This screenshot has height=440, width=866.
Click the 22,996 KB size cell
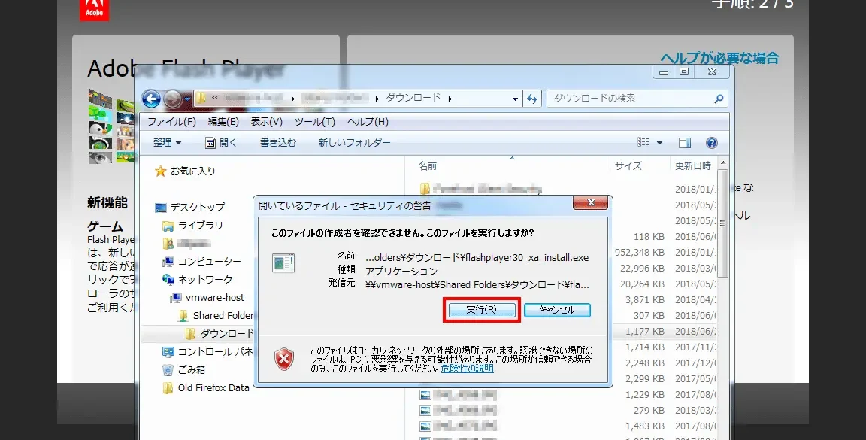[x=642, y=268]
